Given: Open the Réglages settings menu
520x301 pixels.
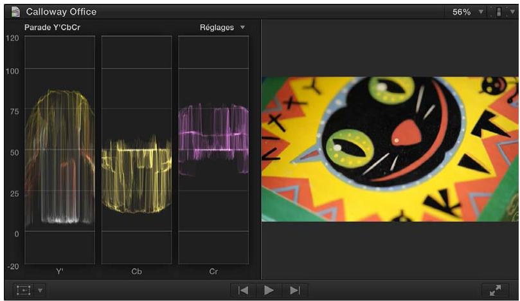Looking at the screenshot, I should coord(222,28).
